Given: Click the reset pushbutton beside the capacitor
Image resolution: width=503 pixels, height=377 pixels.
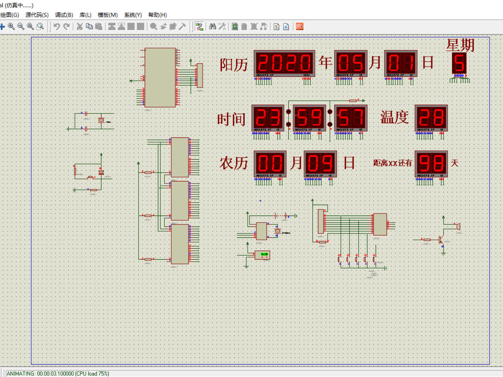Looking at the screenshot, I should (x=90, y=178).
